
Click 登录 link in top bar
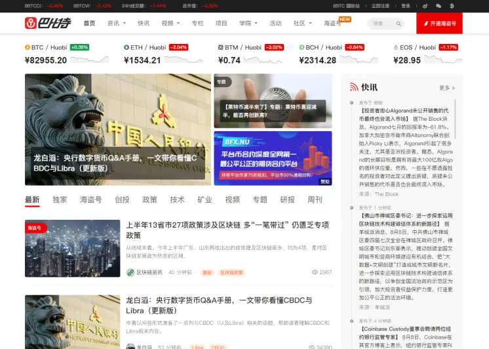[x=406, y=6]
